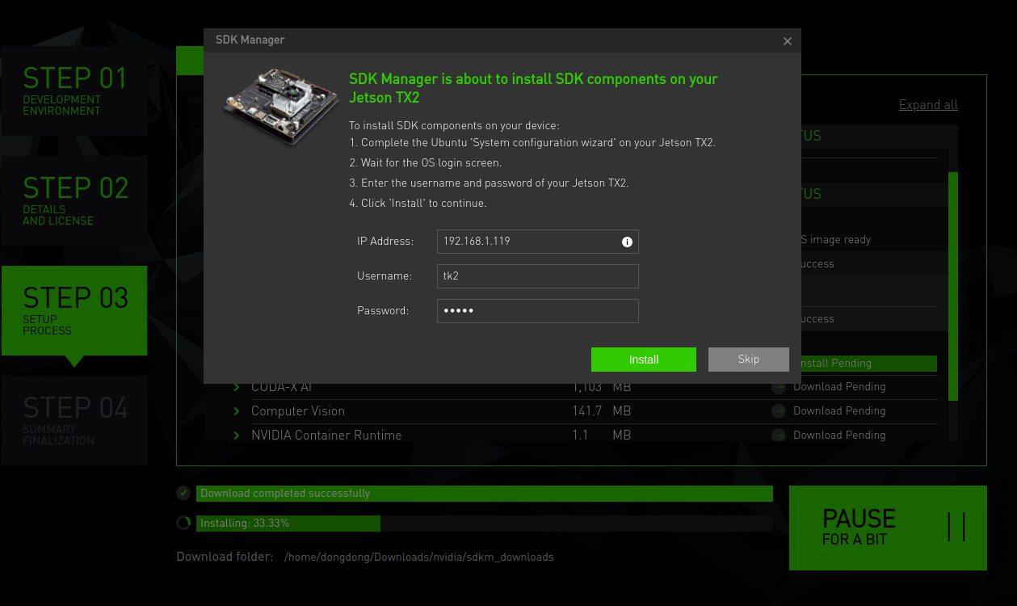Click the pause bars icon
Image resolution: width=1017 pixels, height=606 pixels.
coord(957,527)
